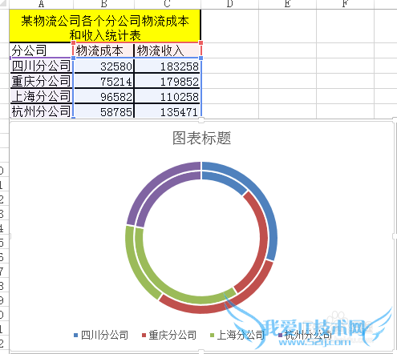Click the 重庆分公司 legend entry

169,335
